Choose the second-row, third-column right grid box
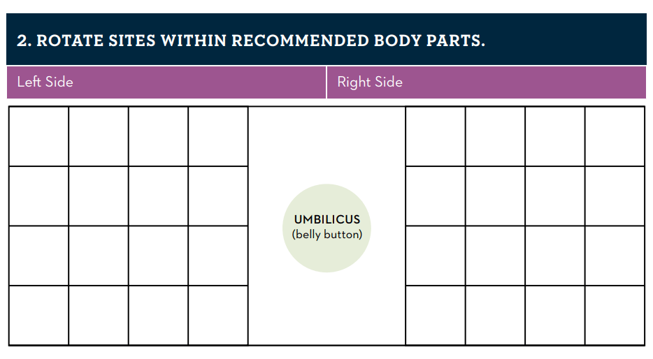This screenshot has width=653, height=359. coord(555,196)
